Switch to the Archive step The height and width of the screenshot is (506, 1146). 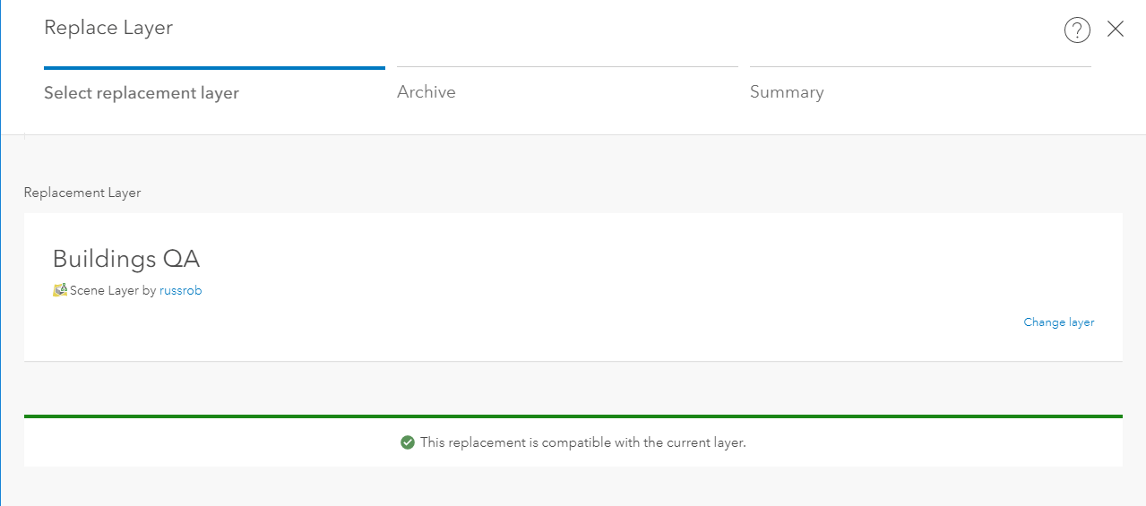click(x=427, y=92)
